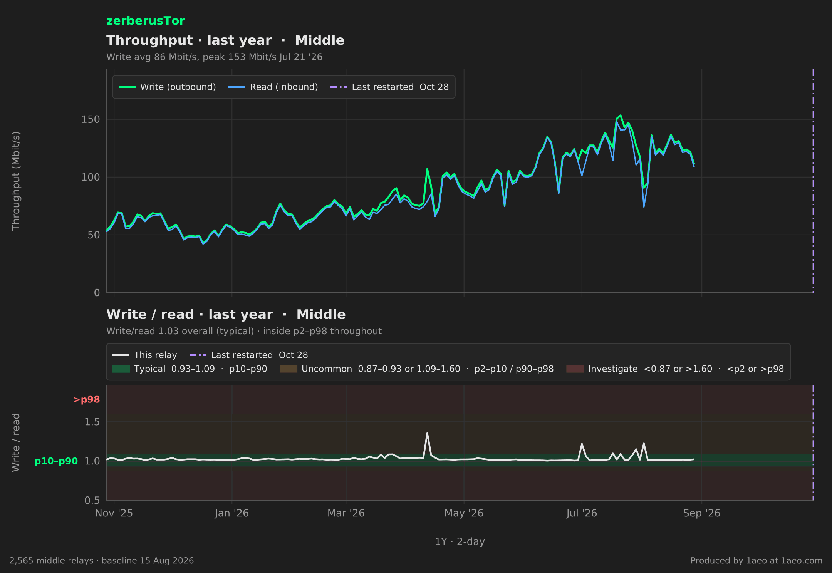Click the 'Throughput (Mbit/s)' y-axis title
This screenshot has height=573, width=832.
16,181
